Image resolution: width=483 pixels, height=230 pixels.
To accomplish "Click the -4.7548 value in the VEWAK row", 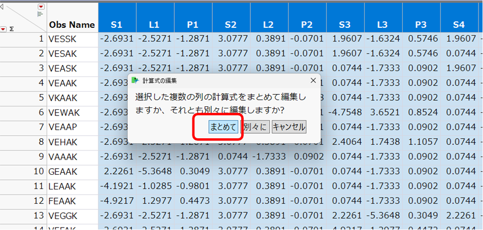I will point(345,112).
